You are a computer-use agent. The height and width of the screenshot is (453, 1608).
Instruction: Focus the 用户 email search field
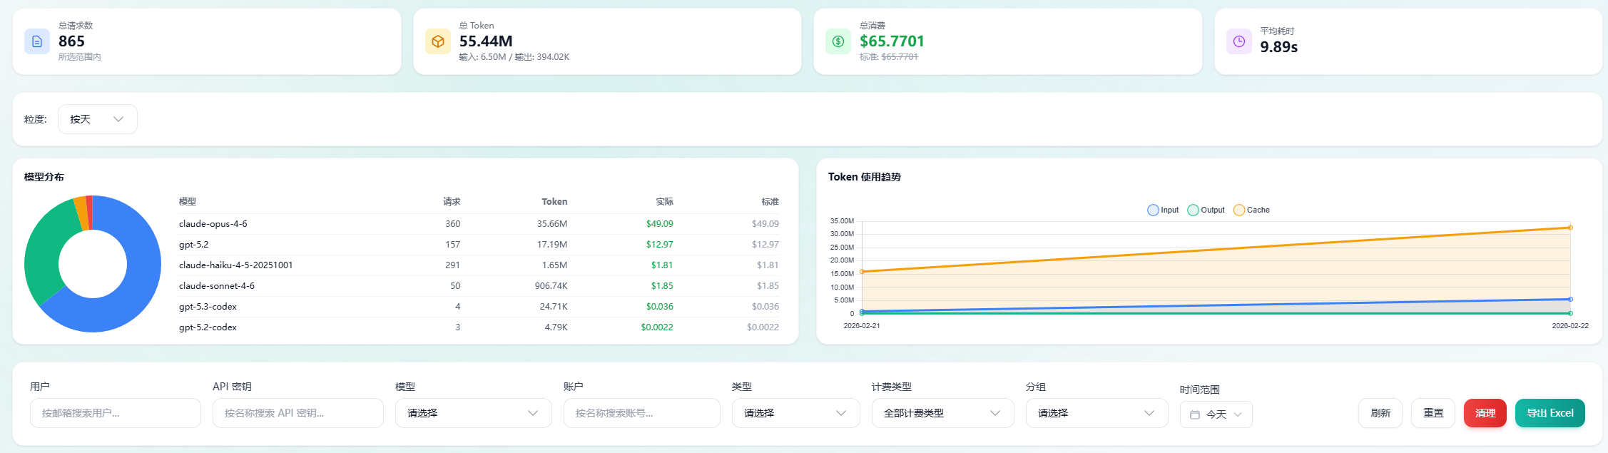click(x=116, y=413)
